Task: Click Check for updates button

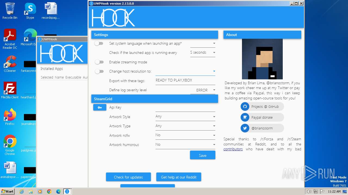Action: coord(128,177)
